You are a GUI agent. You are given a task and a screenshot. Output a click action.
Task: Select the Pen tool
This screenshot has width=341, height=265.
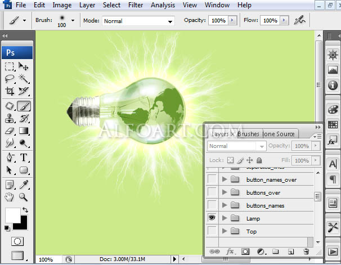point(10,158)
